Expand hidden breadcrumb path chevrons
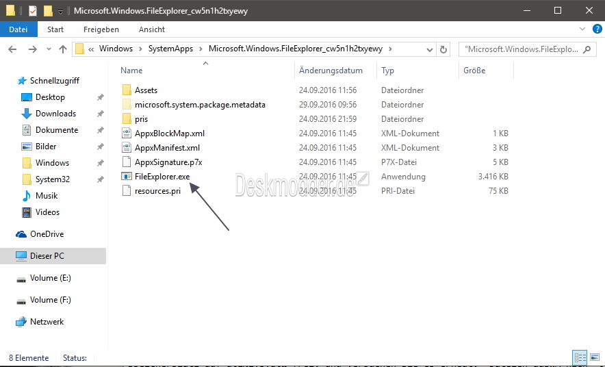This screenshot has width=605, height=367. (91, 49)
